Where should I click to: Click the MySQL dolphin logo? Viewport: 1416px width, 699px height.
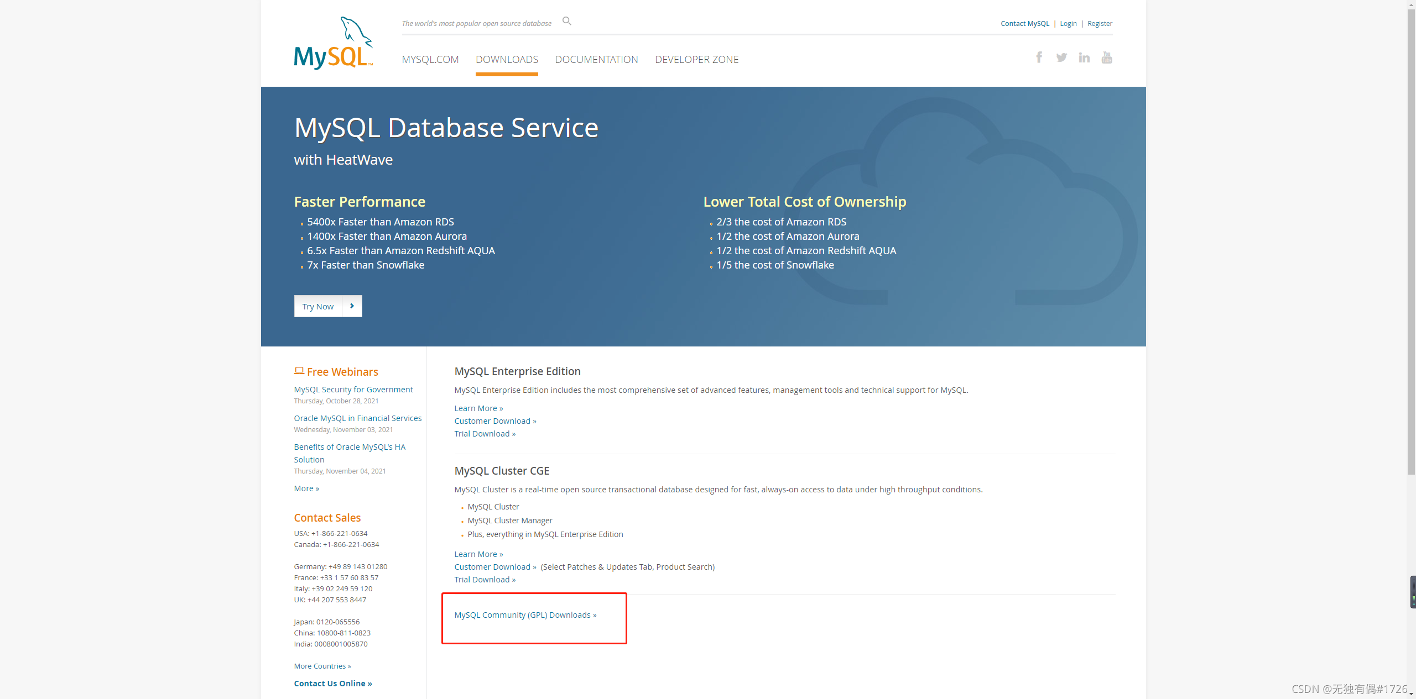tap(333, 43)
